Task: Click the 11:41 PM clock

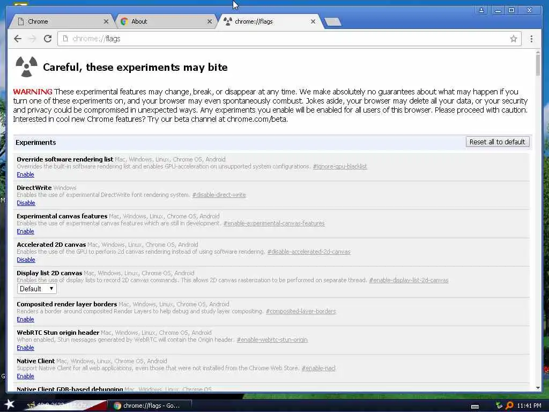Action: 529,406
